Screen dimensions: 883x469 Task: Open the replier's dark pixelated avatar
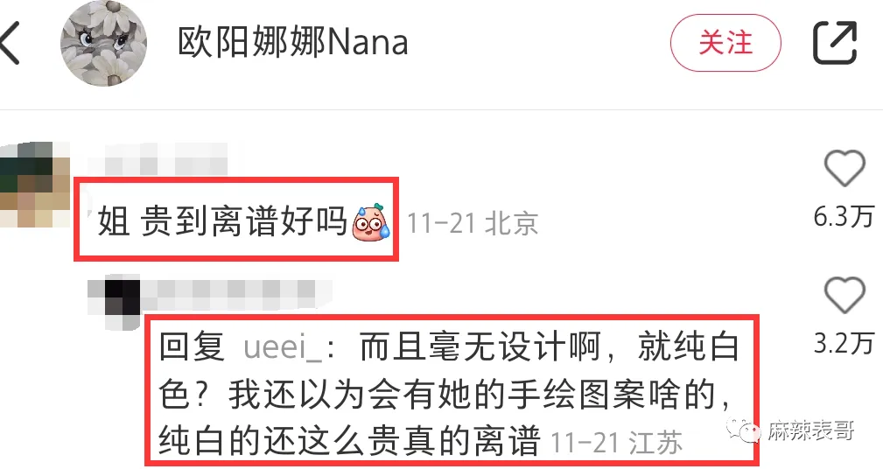(x=115, y=302)
